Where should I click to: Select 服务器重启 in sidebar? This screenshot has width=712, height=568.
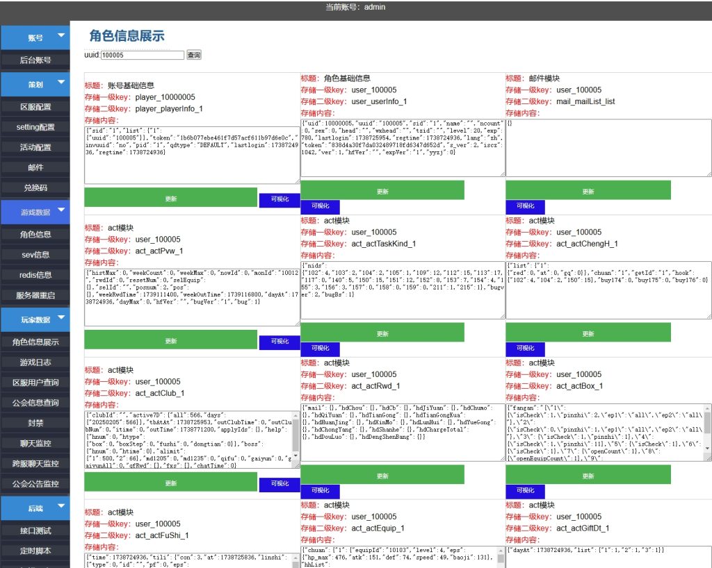tap(35, 295)
